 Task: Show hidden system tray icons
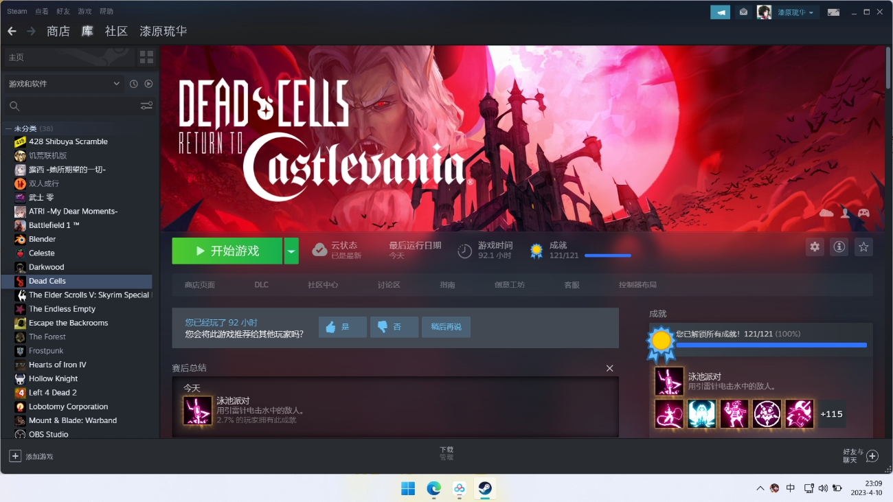[x=760, y=488]
